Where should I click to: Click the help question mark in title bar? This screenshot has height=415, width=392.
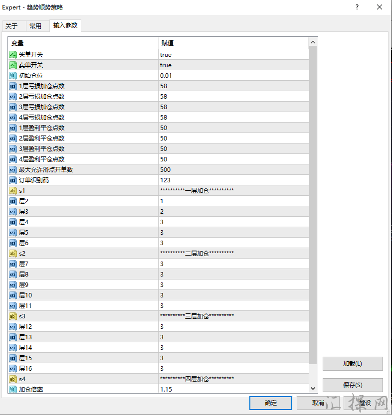[357, 7]
